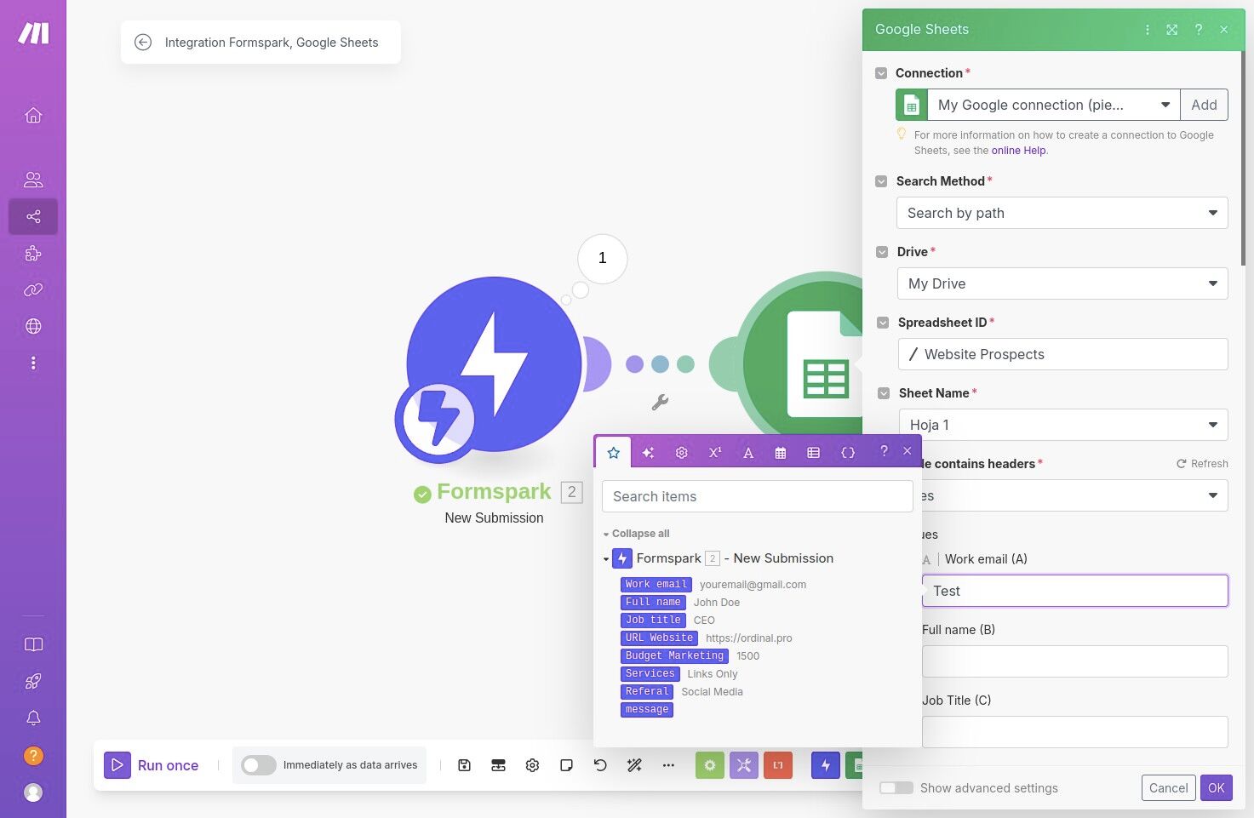Click the Make logo in the sidebar

coord(33,33)
